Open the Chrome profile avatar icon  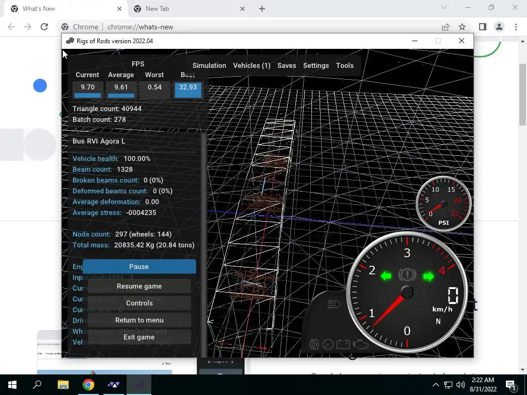499,27
